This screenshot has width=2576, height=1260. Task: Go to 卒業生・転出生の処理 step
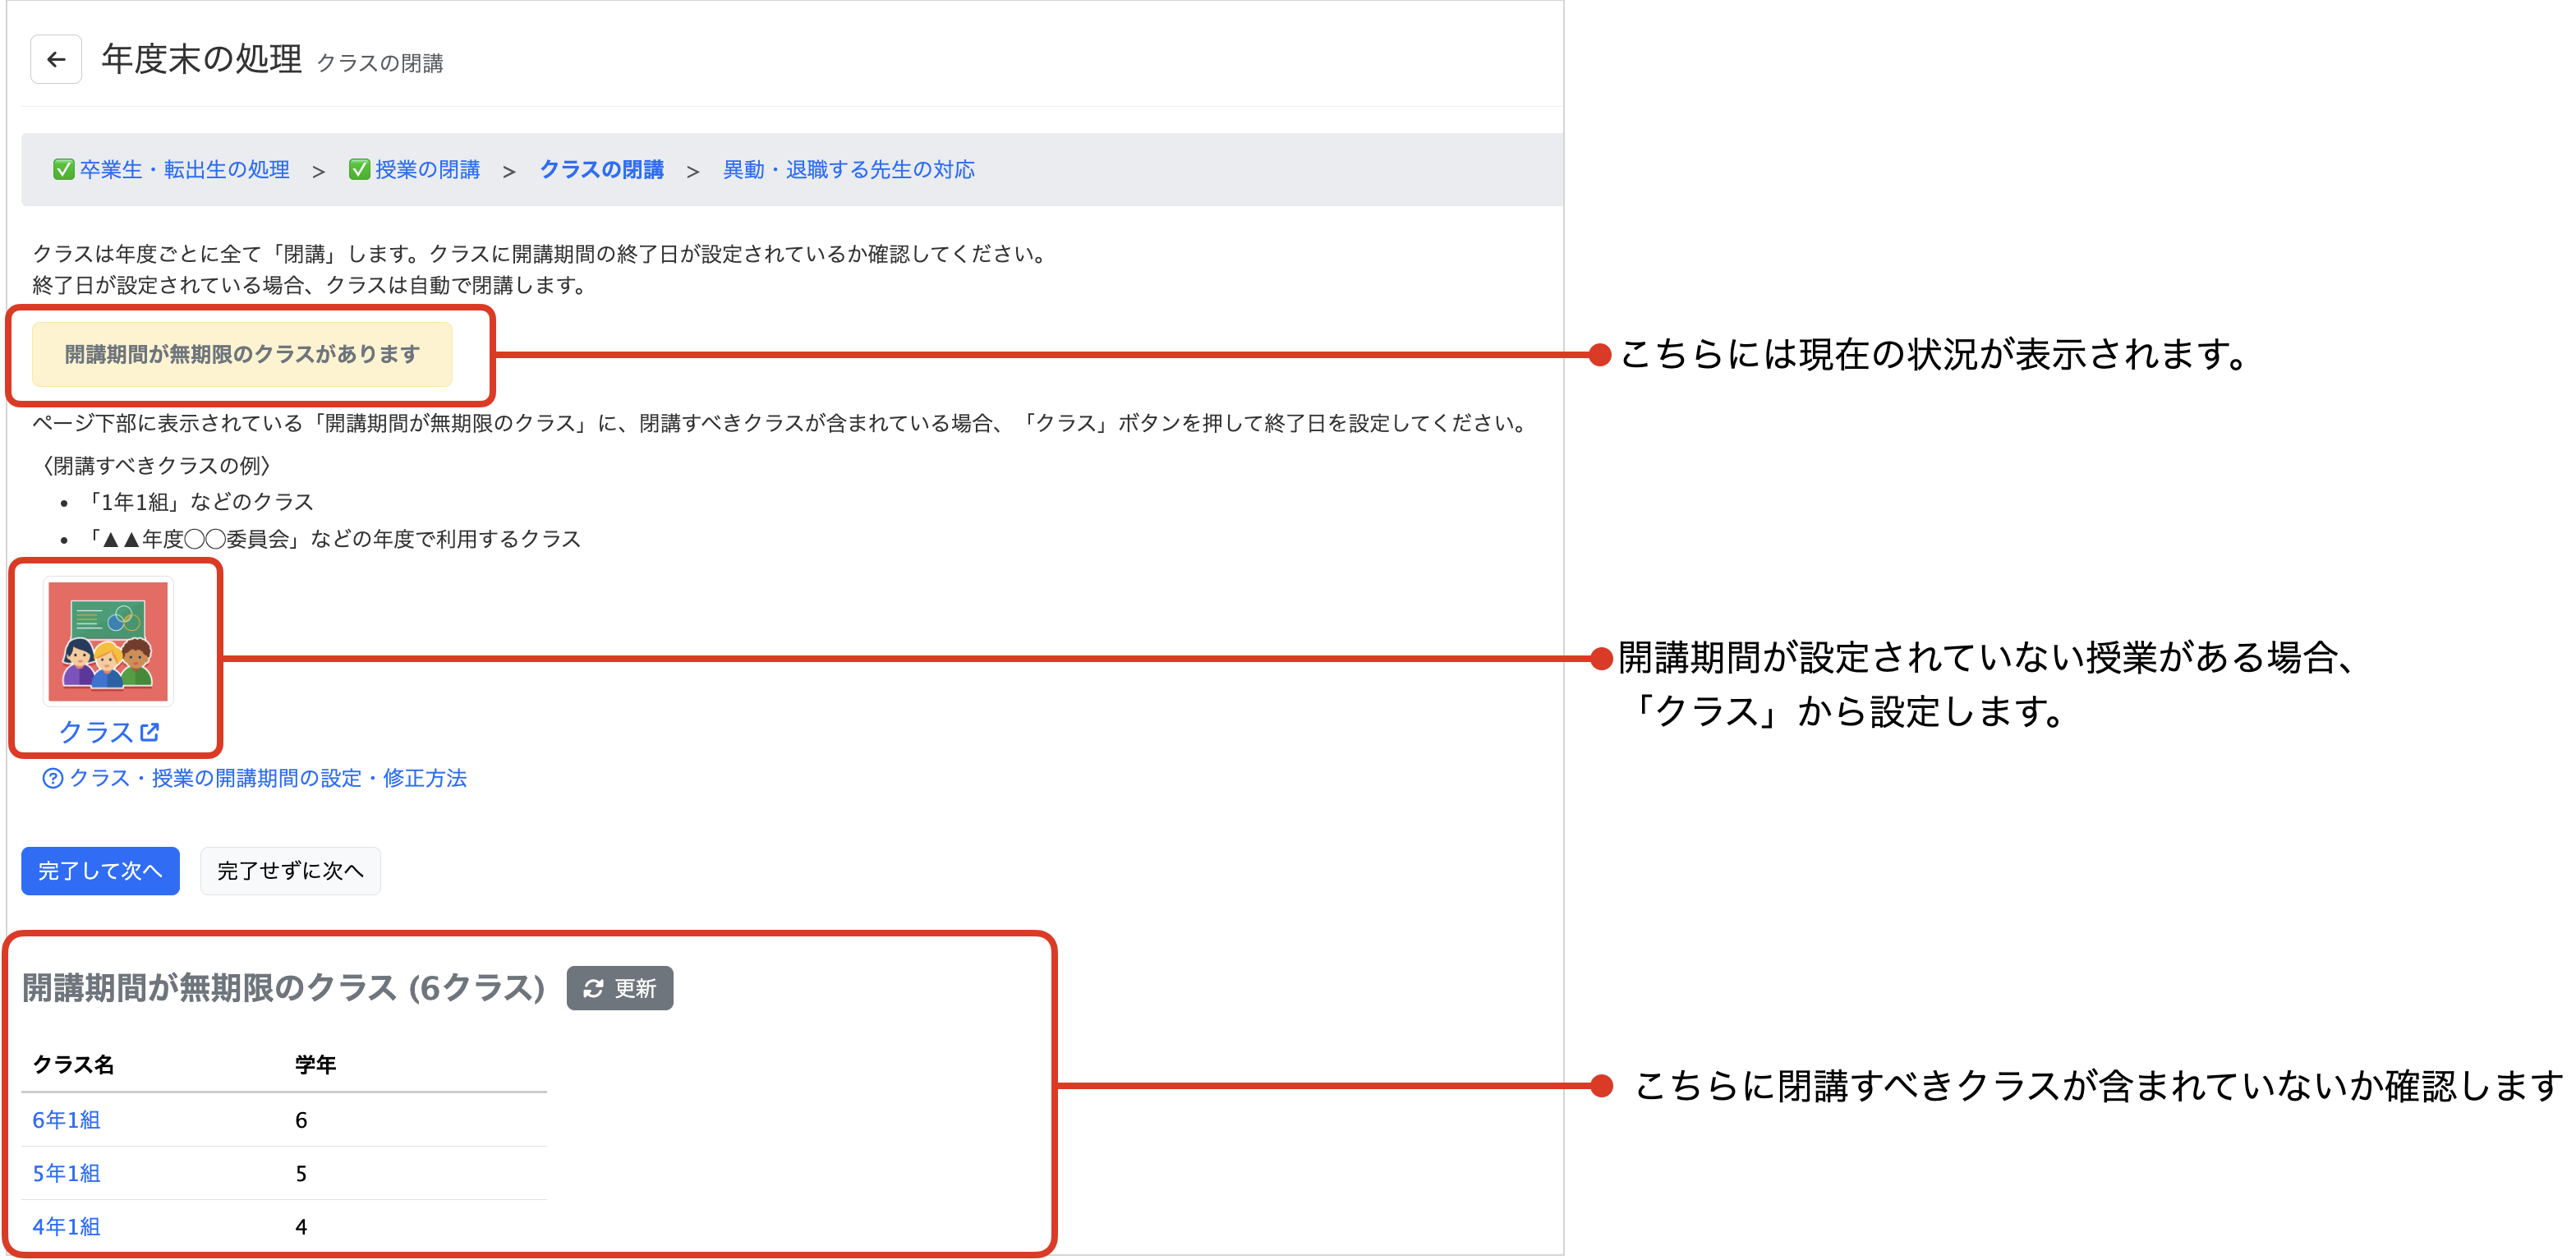click(x=184, y=170)
